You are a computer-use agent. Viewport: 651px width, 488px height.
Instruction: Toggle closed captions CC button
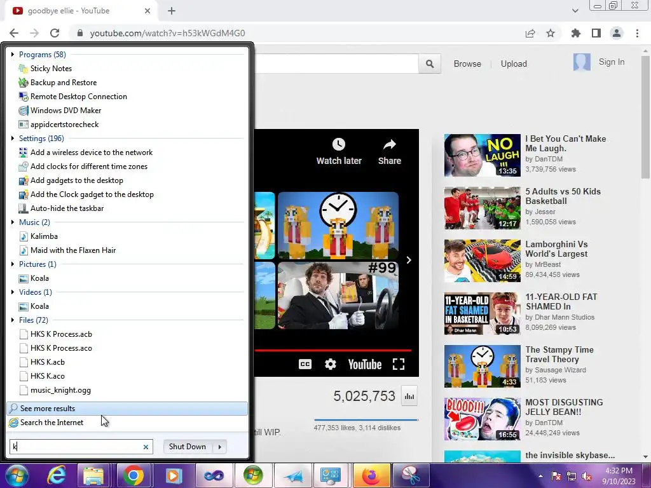tap(305, 364)
